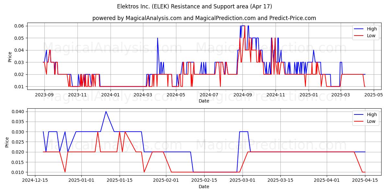Click the '2025-02-01' tick label in the bottom chart

[x=166, y=180]
